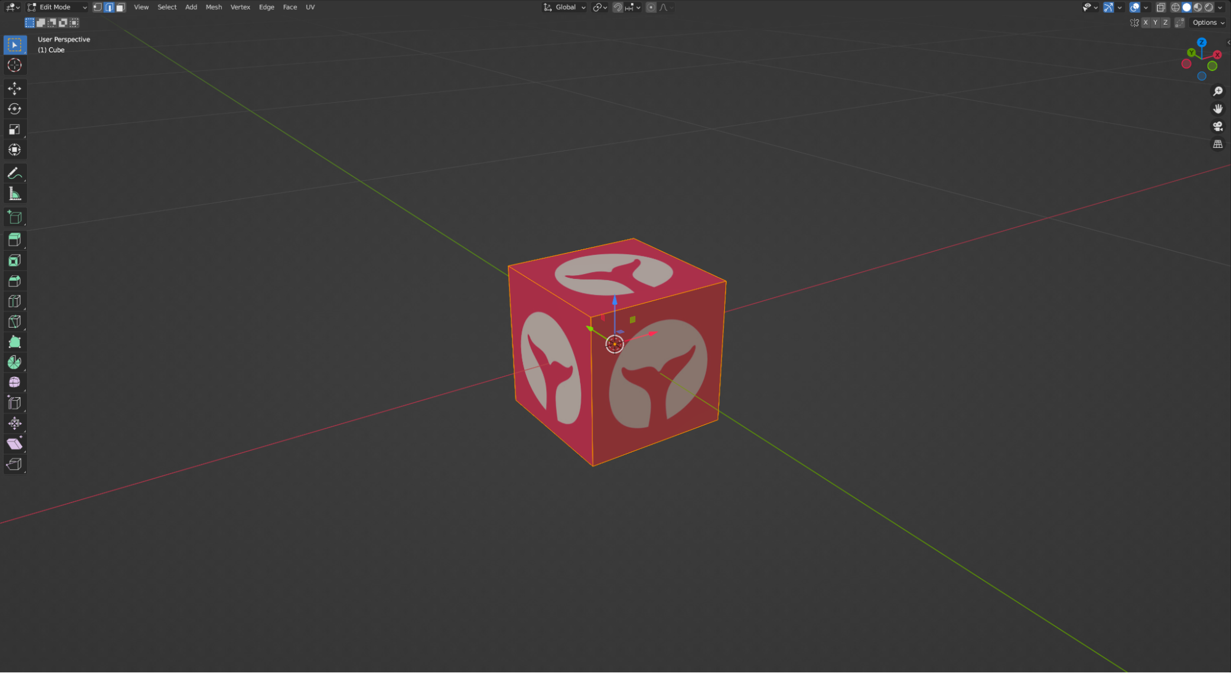Click the 3D Cursor tool
Screen dimensions: 1231x673
pos(14,65)
